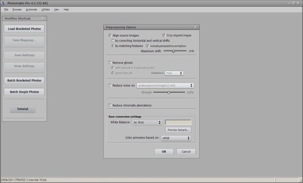Image resolution: width=303 pixels, height=183 pixels.
Task: Toggle Crop aligned images checkbox
Action: pos(164,35)
